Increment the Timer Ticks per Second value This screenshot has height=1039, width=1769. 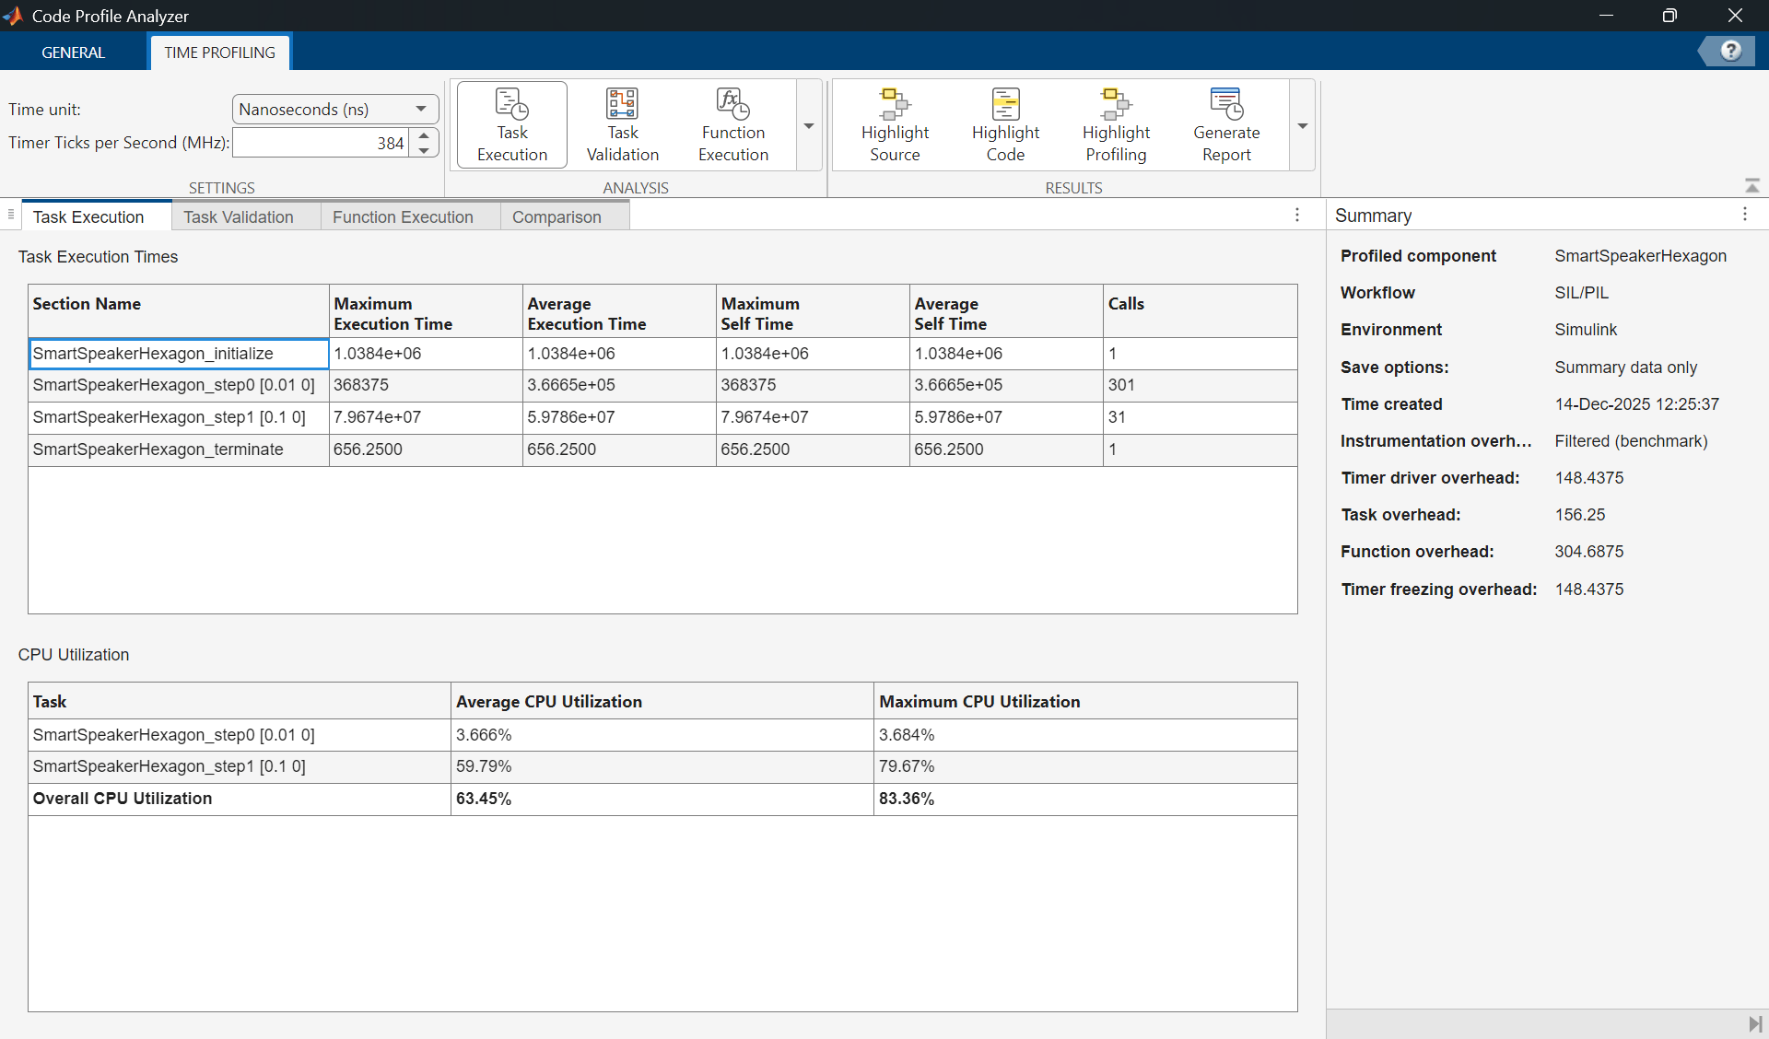tap(424, 135)
